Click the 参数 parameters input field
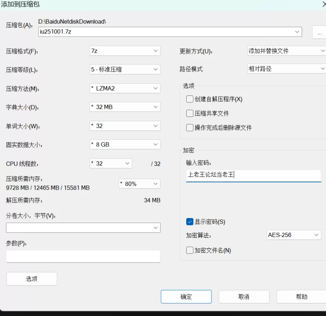The height and width of the screenshot is (316, 326). point(83,256)
